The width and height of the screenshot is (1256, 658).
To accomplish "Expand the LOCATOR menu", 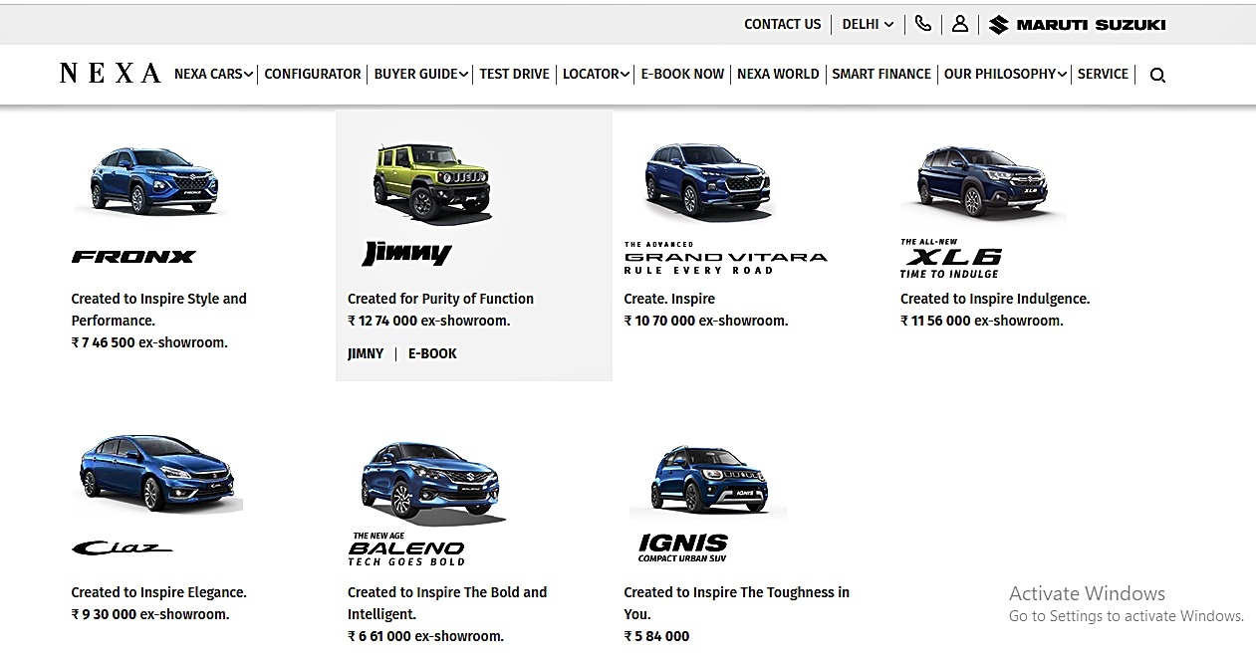I will pos(596,74).
